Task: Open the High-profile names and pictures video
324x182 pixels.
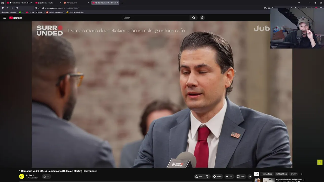Action: pos(289,180)
